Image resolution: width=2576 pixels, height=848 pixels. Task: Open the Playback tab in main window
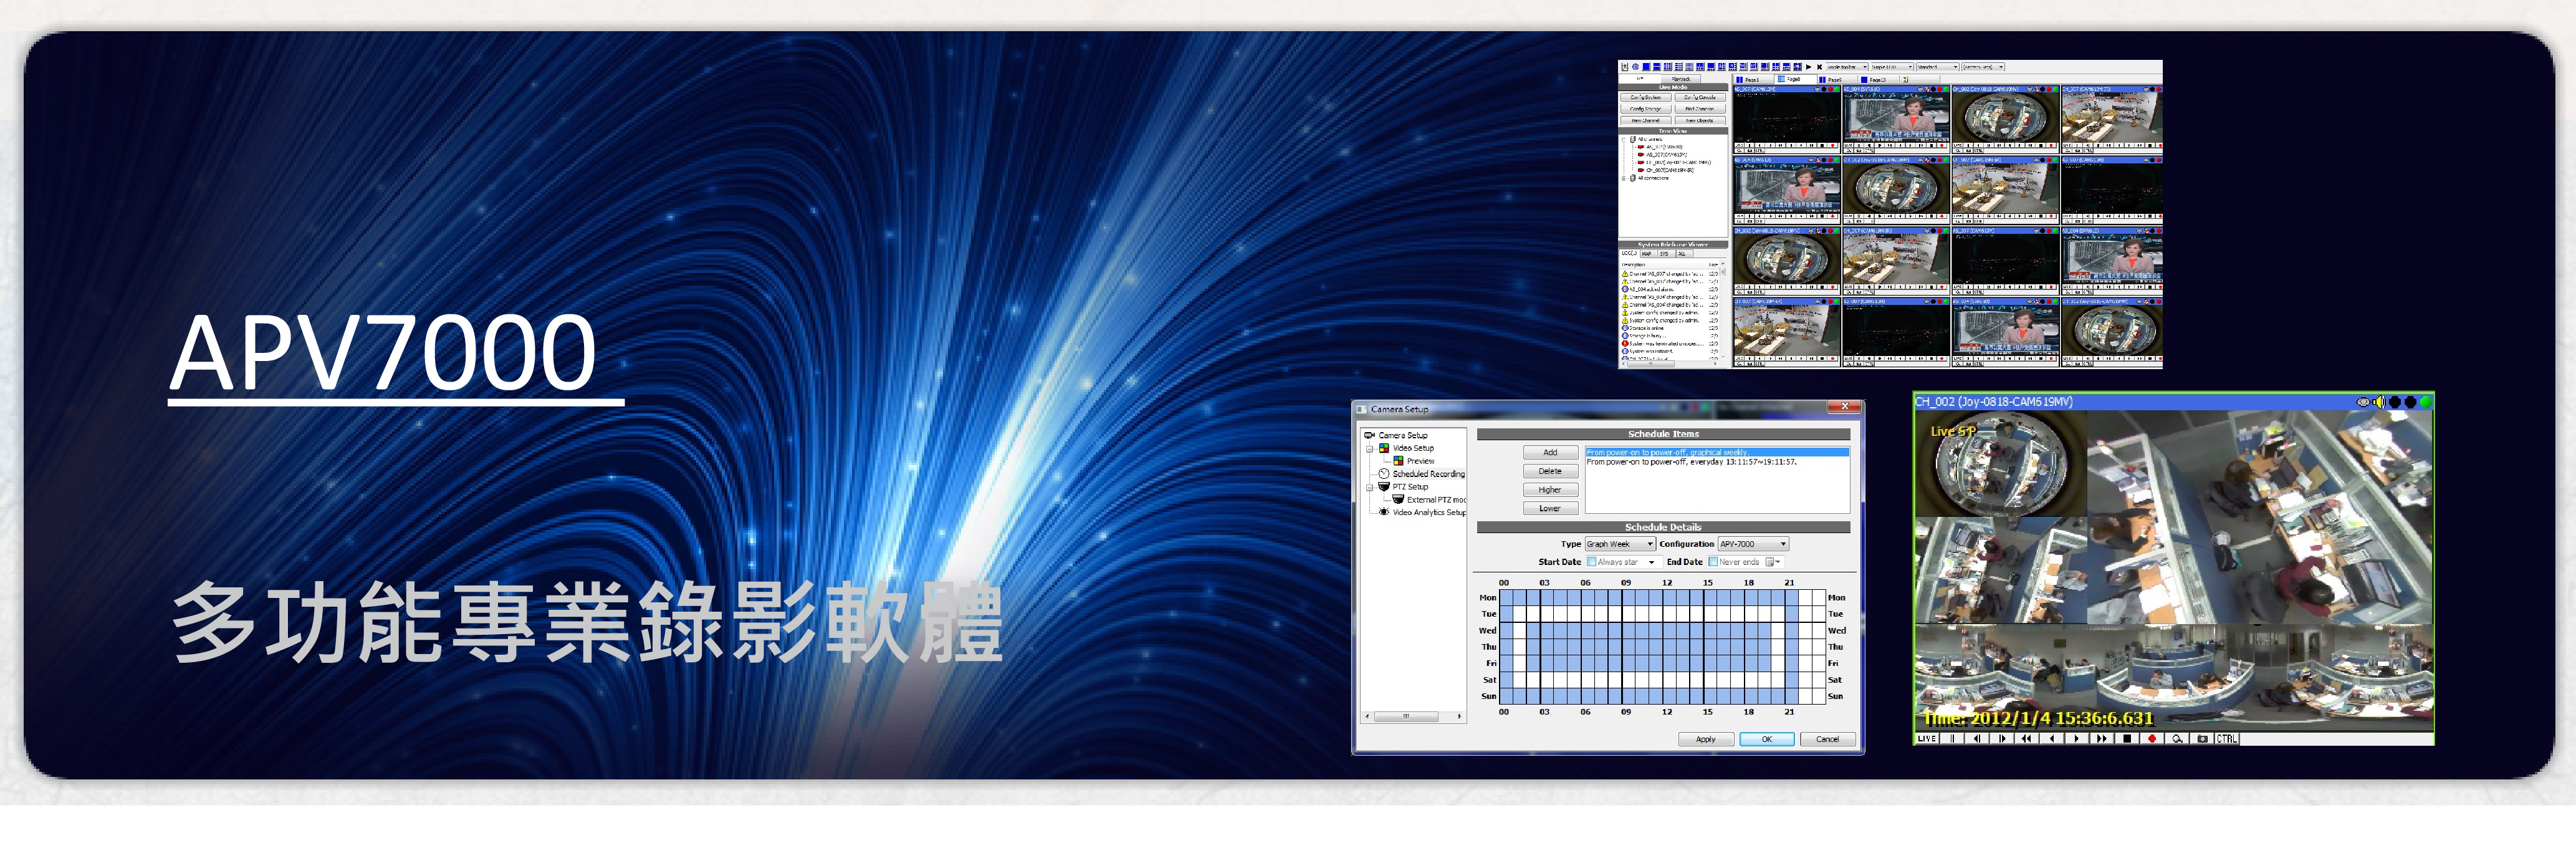(1681, 79)
